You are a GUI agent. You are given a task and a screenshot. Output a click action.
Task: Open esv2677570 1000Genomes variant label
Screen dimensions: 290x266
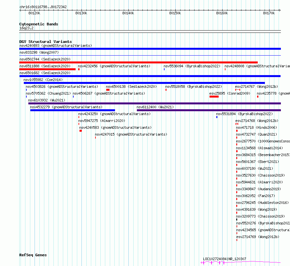point(263,141)
